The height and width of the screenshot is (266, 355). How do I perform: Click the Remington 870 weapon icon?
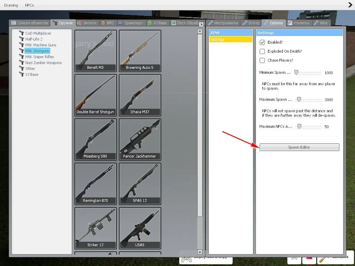click(96, 184)
